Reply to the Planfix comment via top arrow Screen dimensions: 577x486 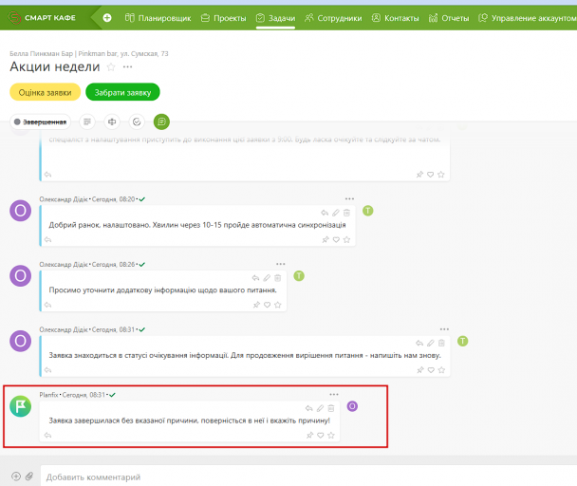pos(309,408)
